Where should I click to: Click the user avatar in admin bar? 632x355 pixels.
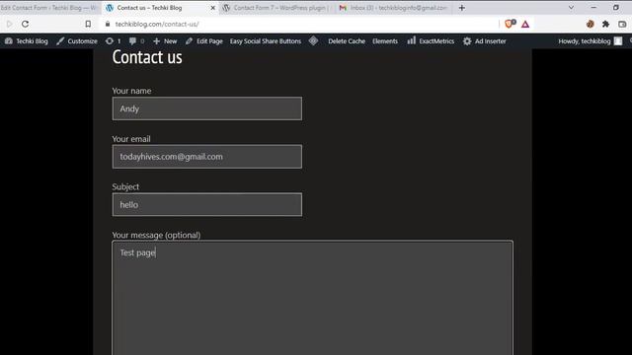click(618, 41)
